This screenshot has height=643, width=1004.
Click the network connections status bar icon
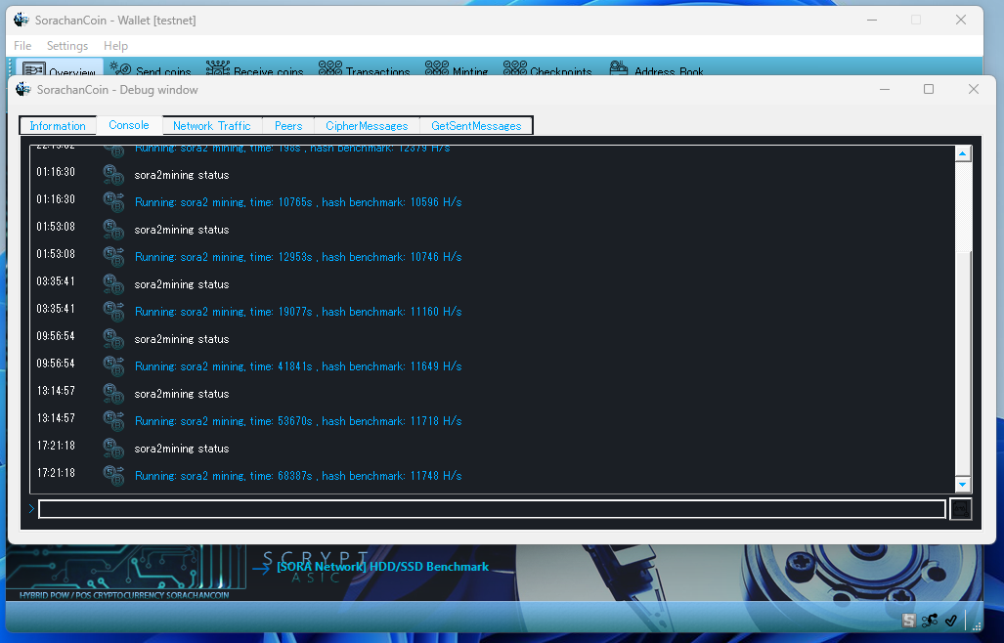(x=930, y=621)
